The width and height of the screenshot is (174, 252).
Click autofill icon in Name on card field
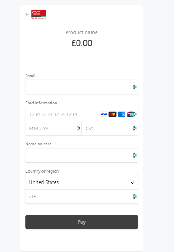[x=134, y=155]
